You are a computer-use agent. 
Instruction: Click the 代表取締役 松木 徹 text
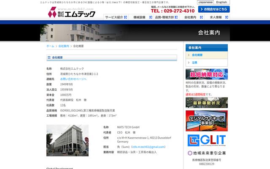pyautogui.click(x=73, y=100)
